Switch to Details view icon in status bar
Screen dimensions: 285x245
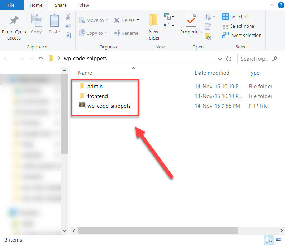[x=269, y=240]
